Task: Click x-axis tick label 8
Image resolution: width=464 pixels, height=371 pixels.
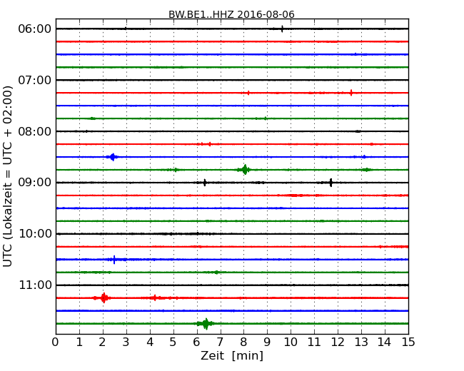Action: [243, 342]
